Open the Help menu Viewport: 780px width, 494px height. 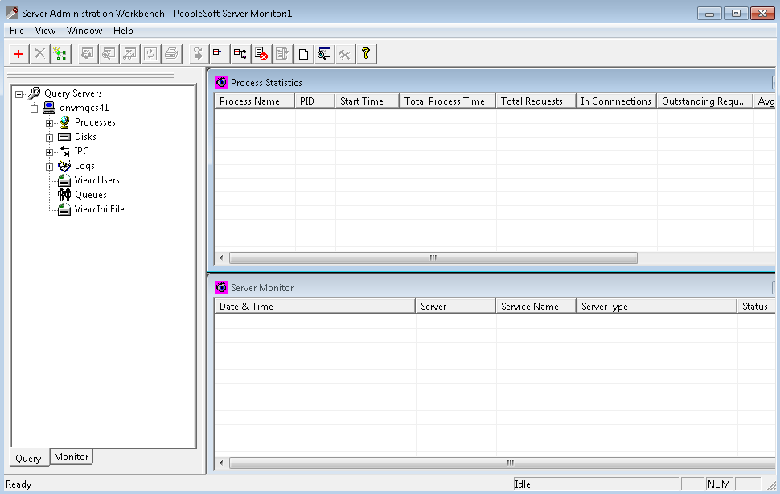point(123,31)
